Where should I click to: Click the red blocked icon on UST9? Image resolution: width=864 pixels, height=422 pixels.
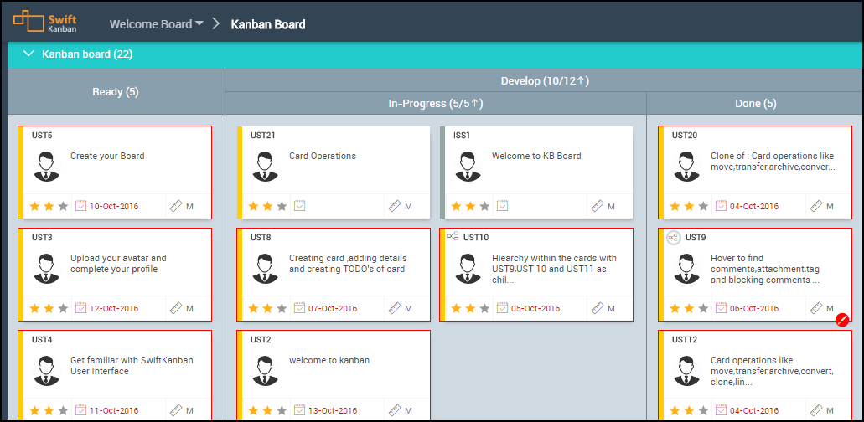click(842, 319)
